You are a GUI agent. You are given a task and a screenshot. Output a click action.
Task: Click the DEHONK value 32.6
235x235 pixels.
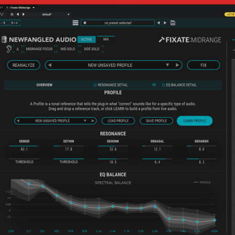pos(113,149)
